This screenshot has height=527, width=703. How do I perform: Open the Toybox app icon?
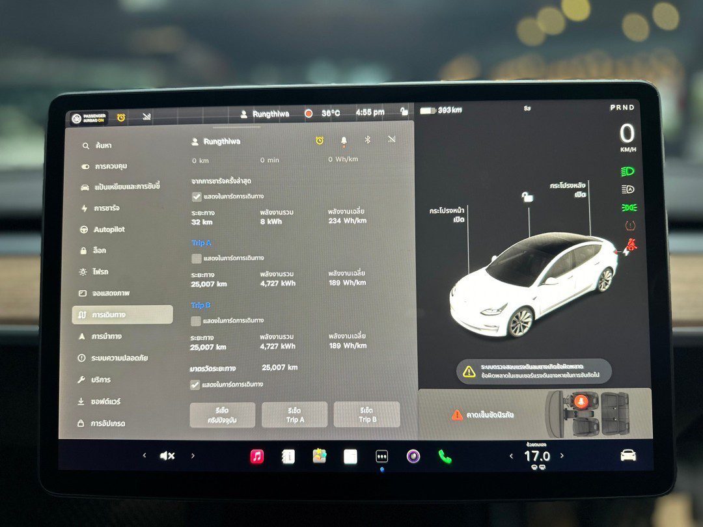tap(319, 455)
